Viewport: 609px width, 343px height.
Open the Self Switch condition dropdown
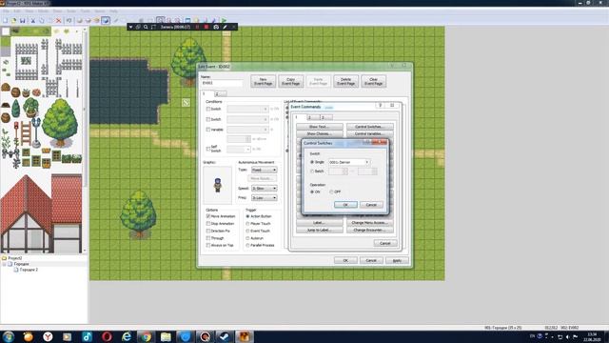[239, 149]
